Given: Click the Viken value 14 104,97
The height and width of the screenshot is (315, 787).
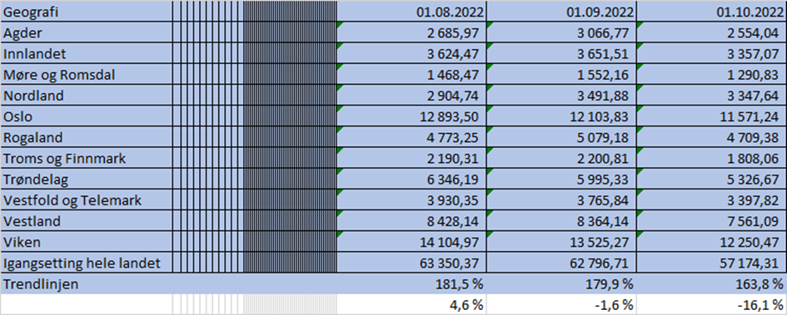Looking at the screenshot, I should coord(411,243).
